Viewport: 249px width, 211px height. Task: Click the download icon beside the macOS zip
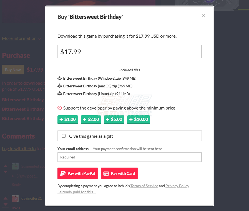click(59, 86)
